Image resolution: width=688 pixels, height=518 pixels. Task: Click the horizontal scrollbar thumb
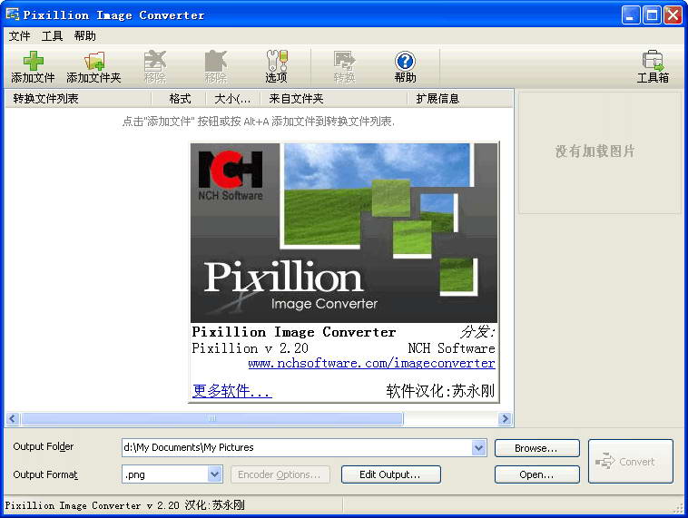pyautogui.click(x=211, y=418)
